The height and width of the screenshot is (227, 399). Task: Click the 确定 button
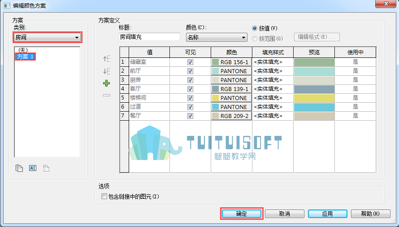[242, 214]
